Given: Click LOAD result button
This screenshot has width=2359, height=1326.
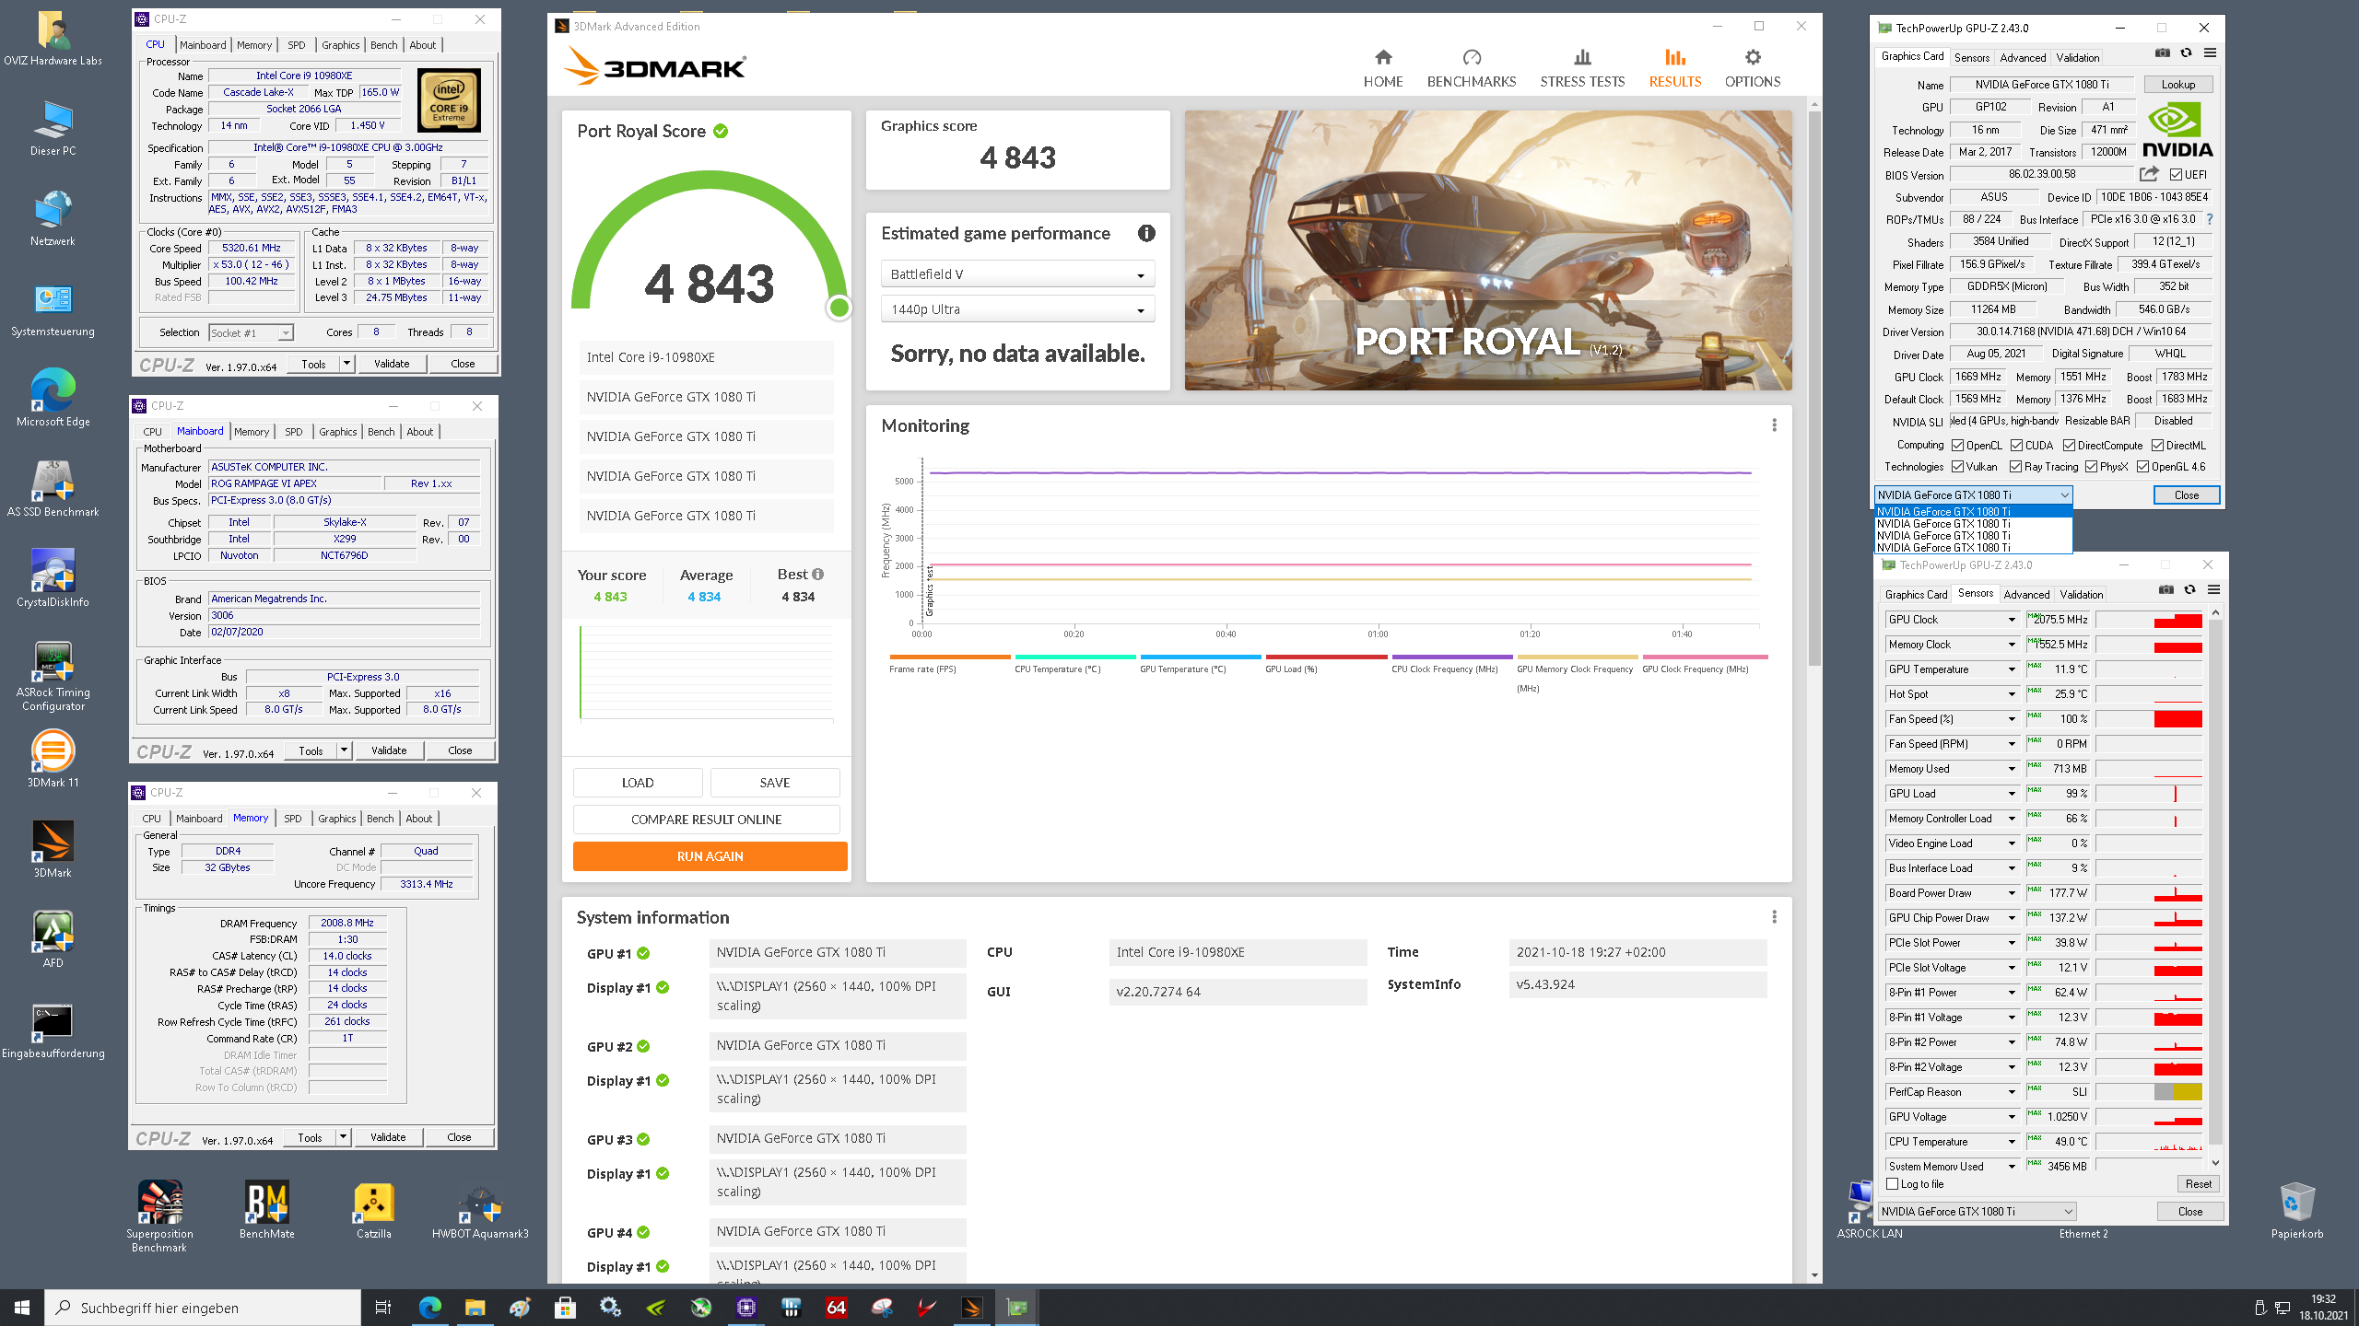Looking at the screenshot, I should coord(638,783).
